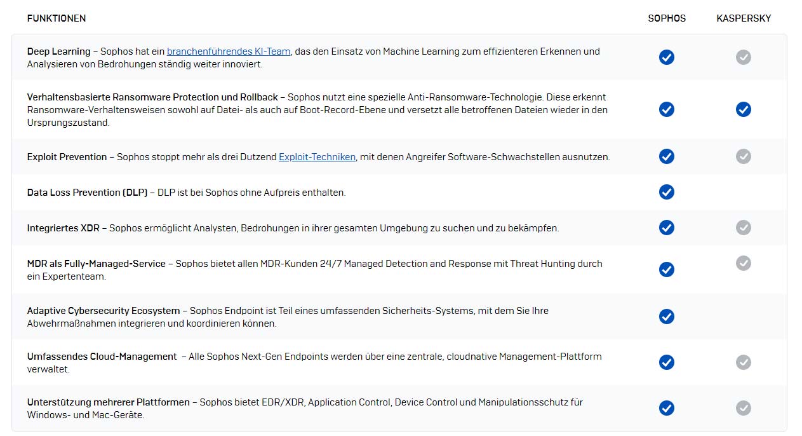The height and width of the screenshot is (436, 802).
Task: Click Kaspersky gray checkmark for MDR row
Action: pyautogui.click(x=743, y=262)
